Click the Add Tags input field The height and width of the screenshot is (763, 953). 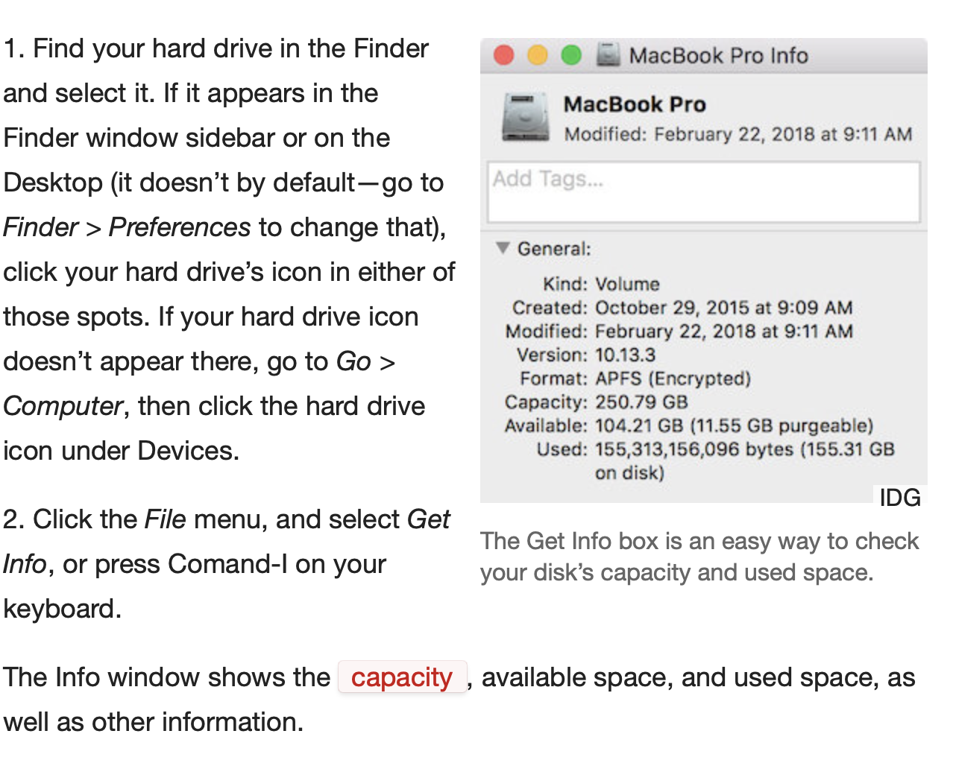(x=704, y=192)
